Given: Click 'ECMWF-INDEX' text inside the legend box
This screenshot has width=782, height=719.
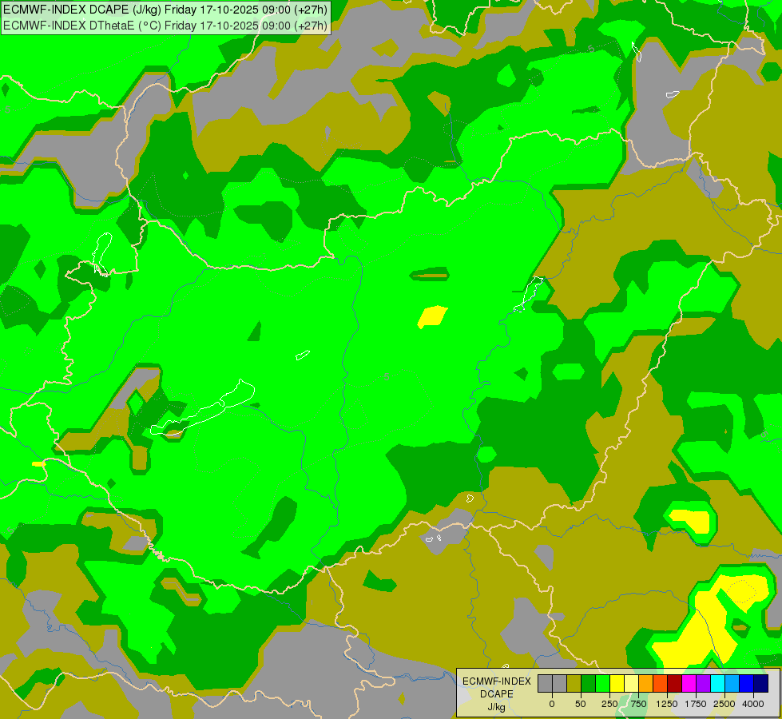Looking at the screenshot, I should click(497, 681).
